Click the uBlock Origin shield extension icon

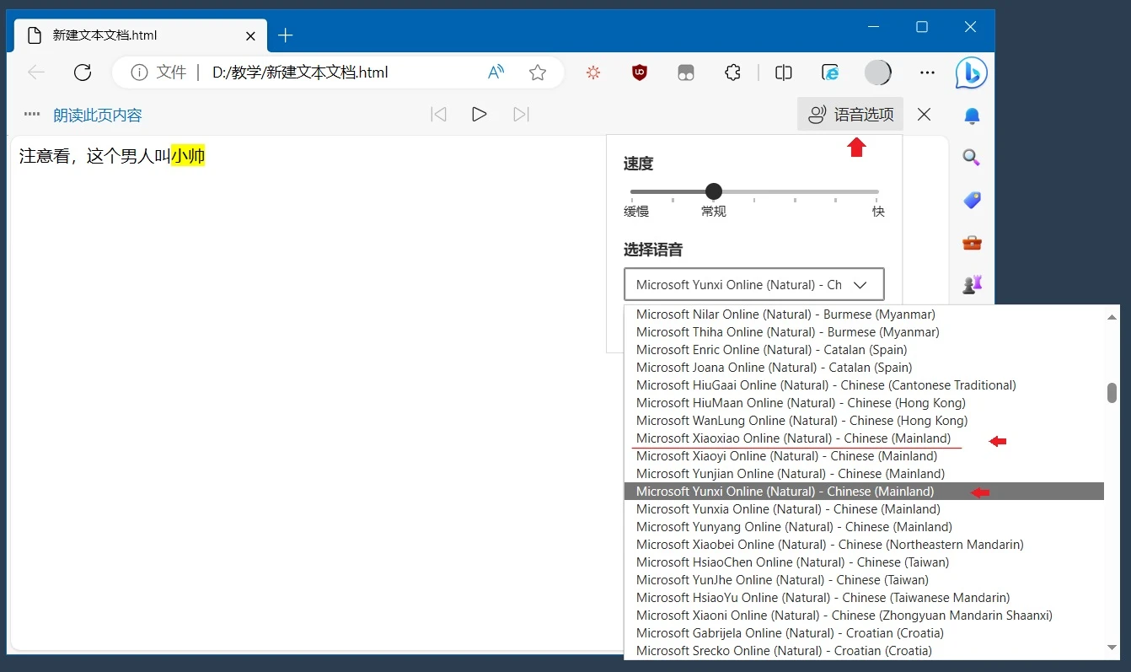coord(640,73)
